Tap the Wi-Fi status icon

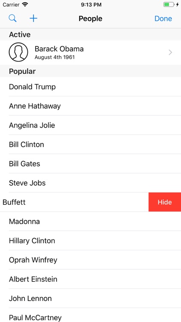click(25, 5)
